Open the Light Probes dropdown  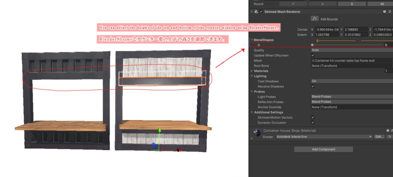(352, 96)
